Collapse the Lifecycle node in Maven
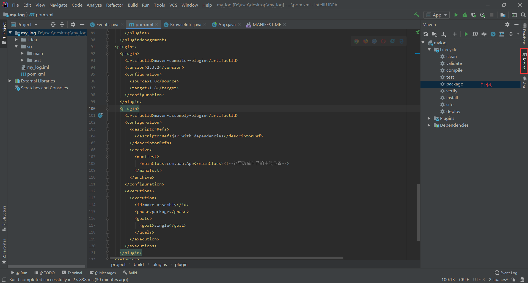Image resolution: width=528 pixels, height=283 pixels. [429, 49]
